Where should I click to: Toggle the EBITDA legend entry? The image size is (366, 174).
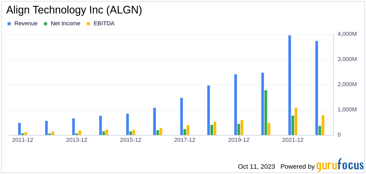(x=100, y=23)
